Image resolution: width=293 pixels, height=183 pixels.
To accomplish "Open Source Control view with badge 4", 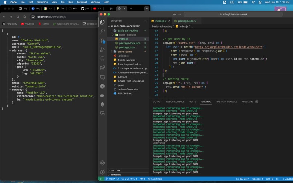I will [x=103, y=40].
